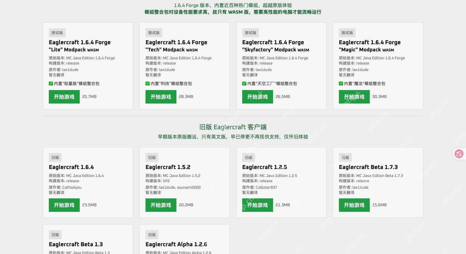The image size is (466, 254).
Task: Click the 旧版 tag on Eaglercraft 1.5.2 card
Action: [152, 158]
